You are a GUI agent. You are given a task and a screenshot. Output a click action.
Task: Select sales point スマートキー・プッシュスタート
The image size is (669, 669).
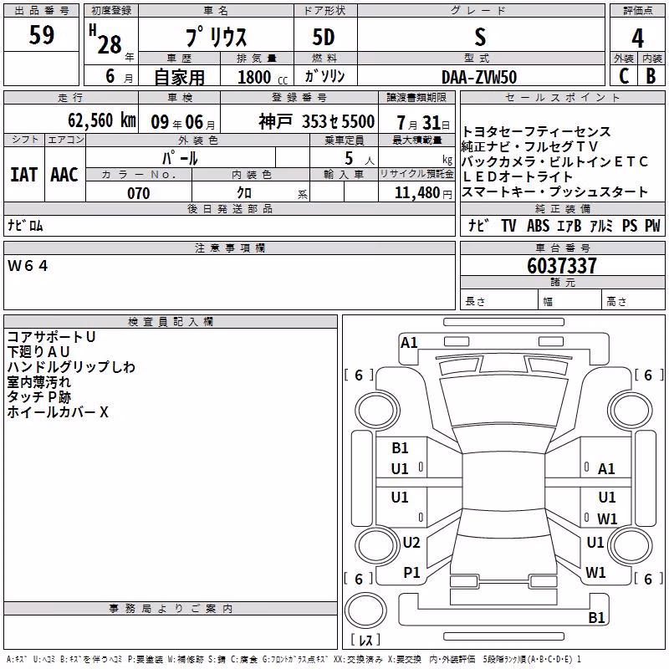[x=555, y=192]
